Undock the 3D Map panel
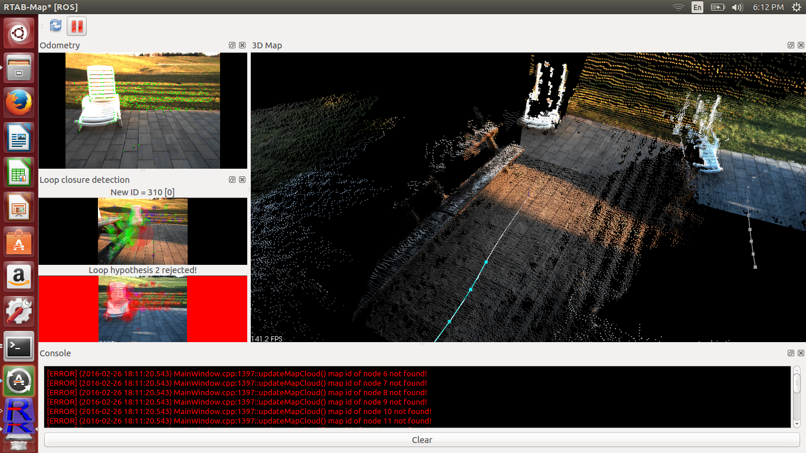 pos(791,45)
